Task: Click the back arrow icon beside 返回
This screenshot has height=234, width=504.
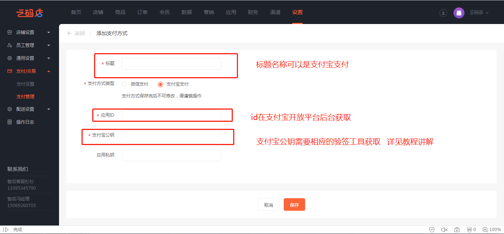Action: (x=69, y=33)
